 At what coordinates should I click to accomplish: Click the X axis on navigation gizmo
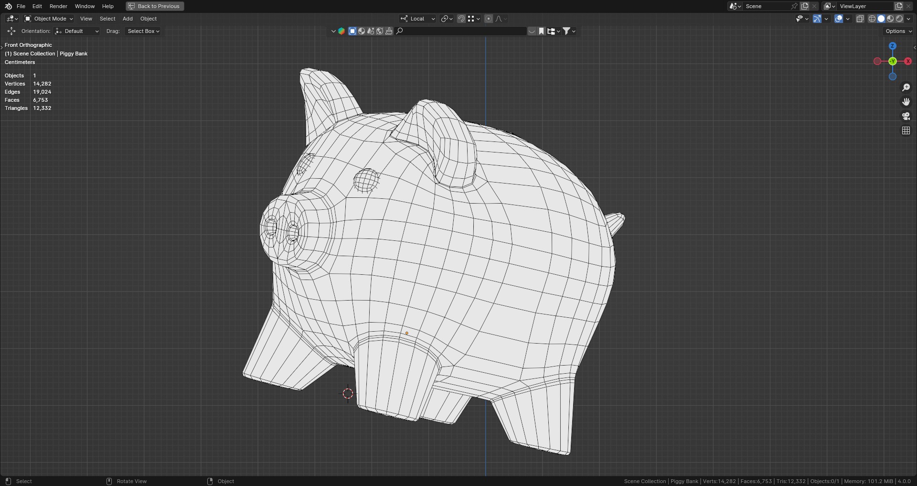pos(908,61)
